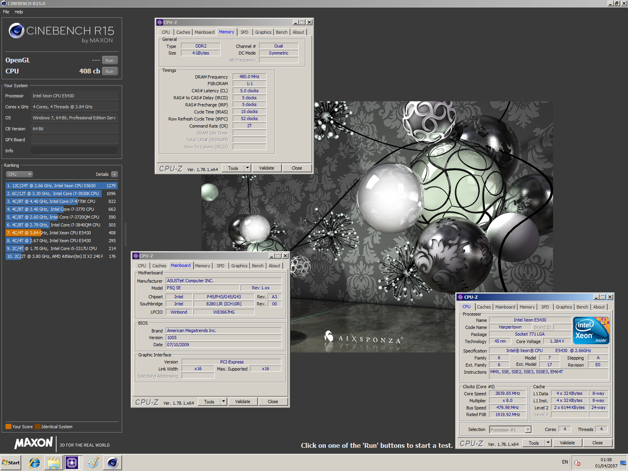The height and width of the screenshot is (471, 628).
Task: Click the Cinebench R15 logo sphere
Action: click(x=16, y=31)
